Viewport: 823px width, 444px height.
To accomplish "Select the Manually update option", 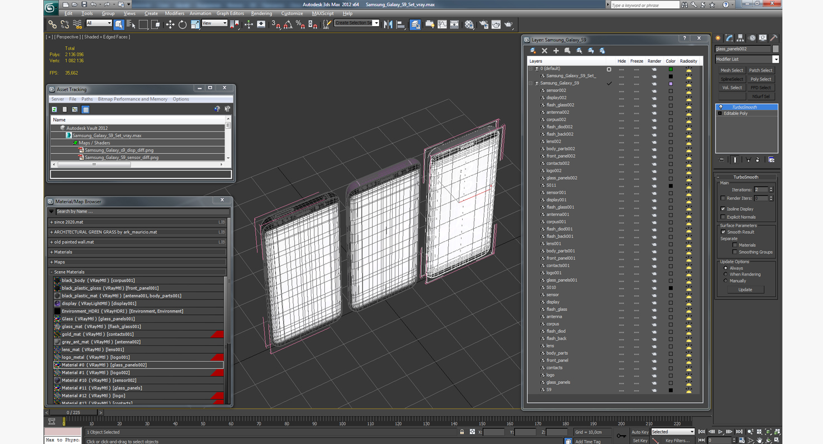I will [x=726, y=281].
